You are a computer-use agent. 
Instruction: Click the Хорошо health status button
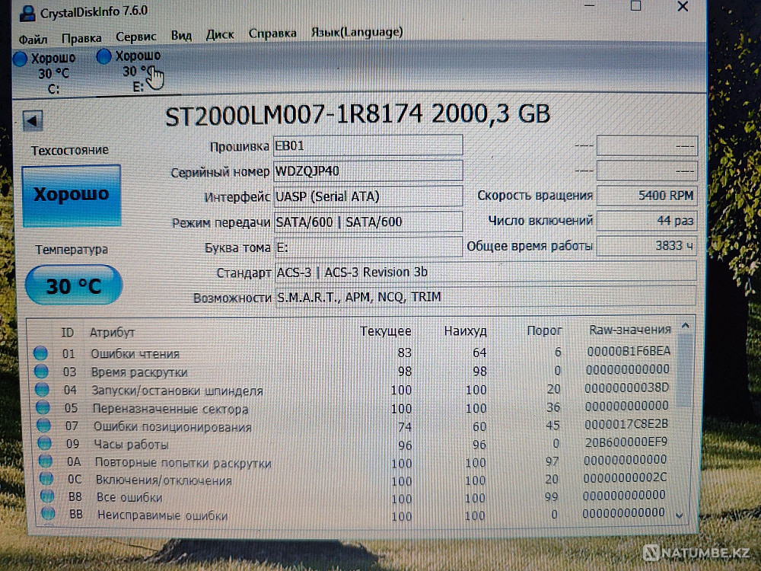72,195
